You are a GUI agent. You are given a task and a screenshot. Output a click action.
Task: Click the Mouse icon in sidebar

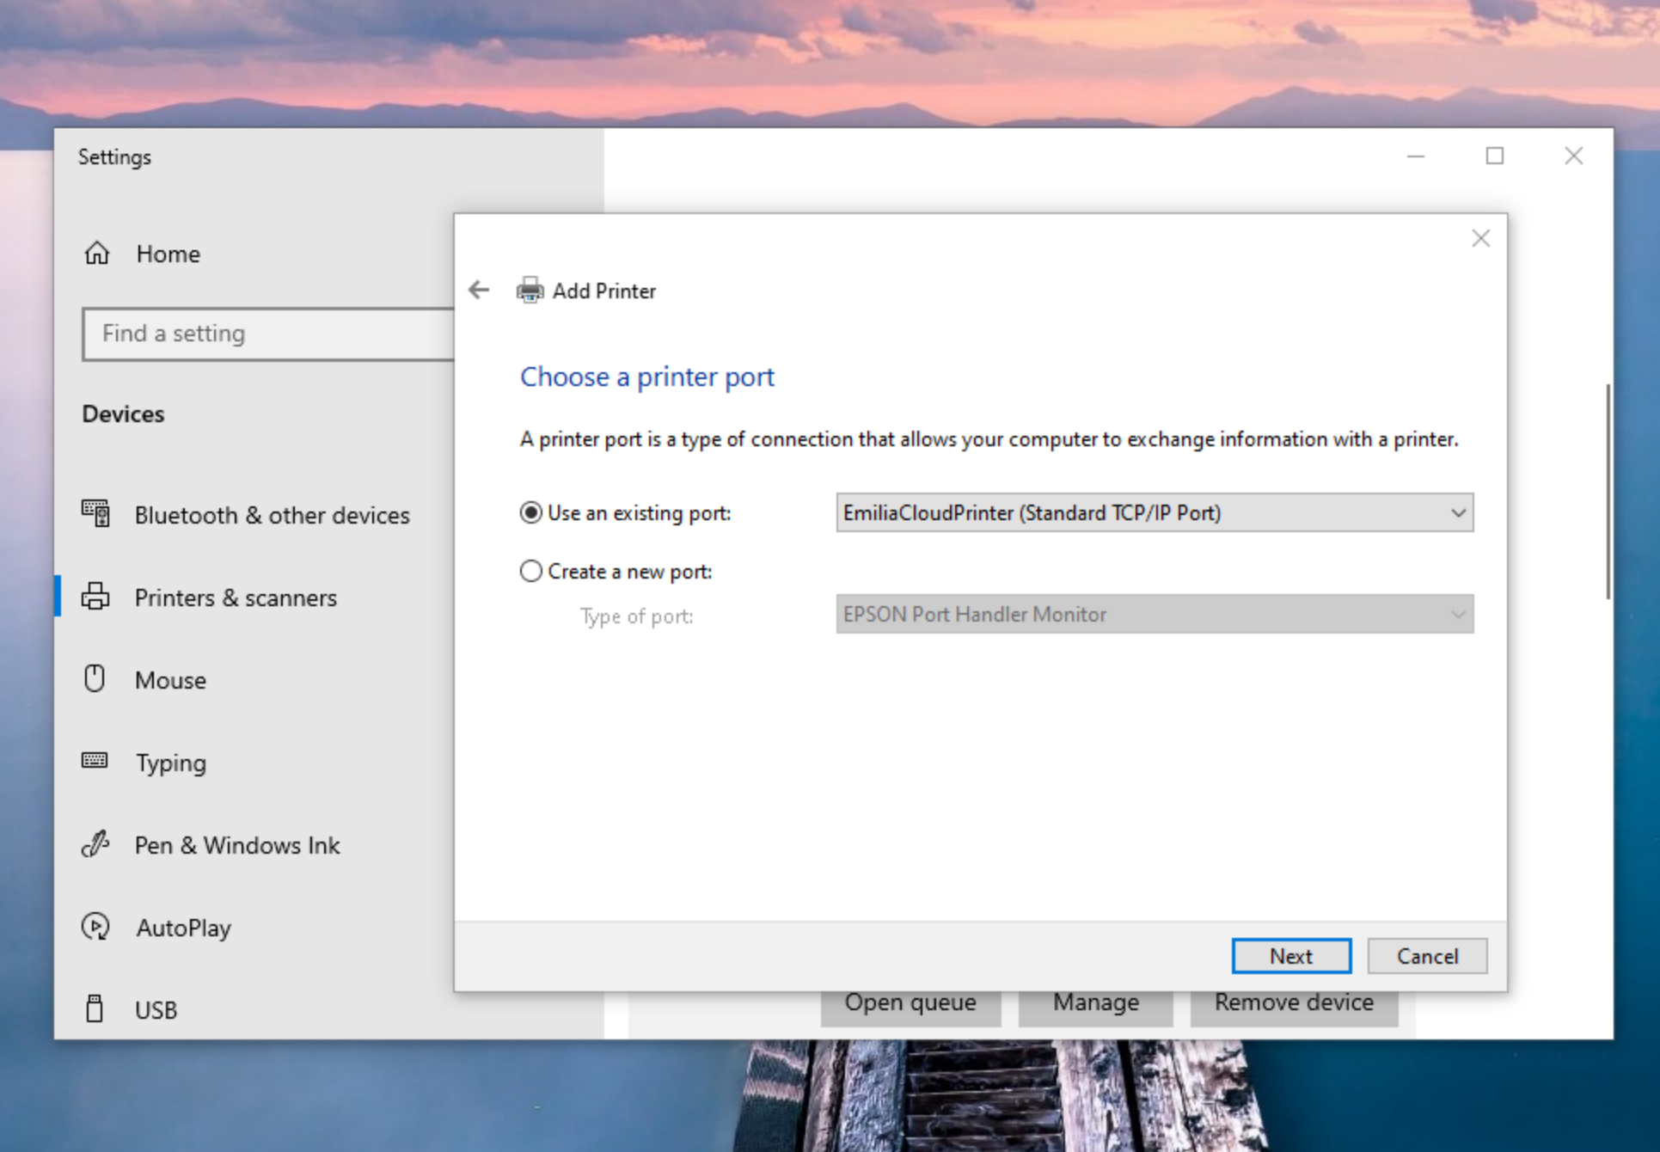pos(95,679)
